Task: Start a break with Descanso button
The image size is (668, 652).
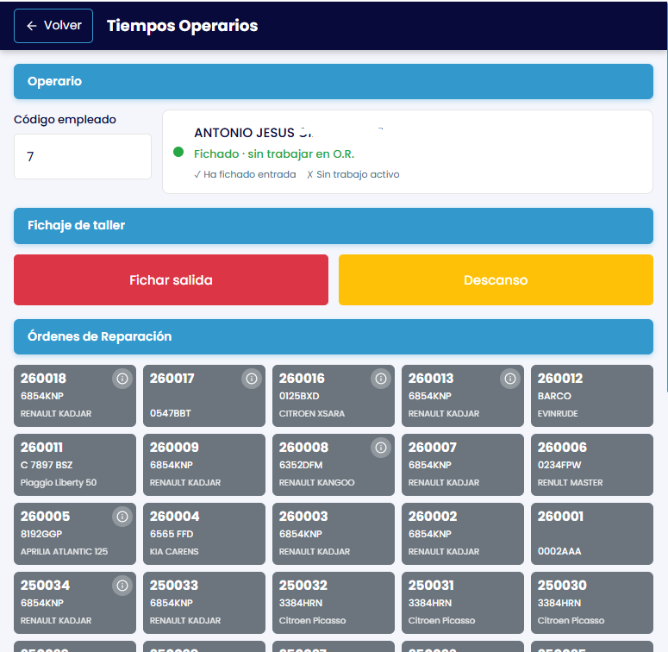Action: [x=496, y=280]
